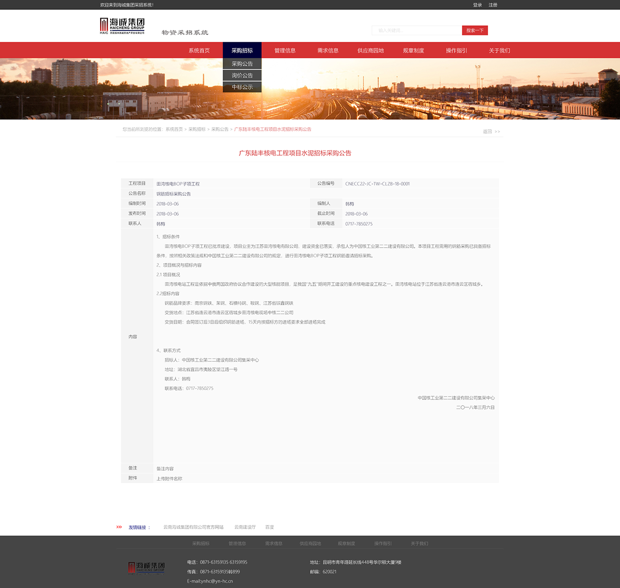Click the footer Haicheng Group logo

(x=146, y=567)
